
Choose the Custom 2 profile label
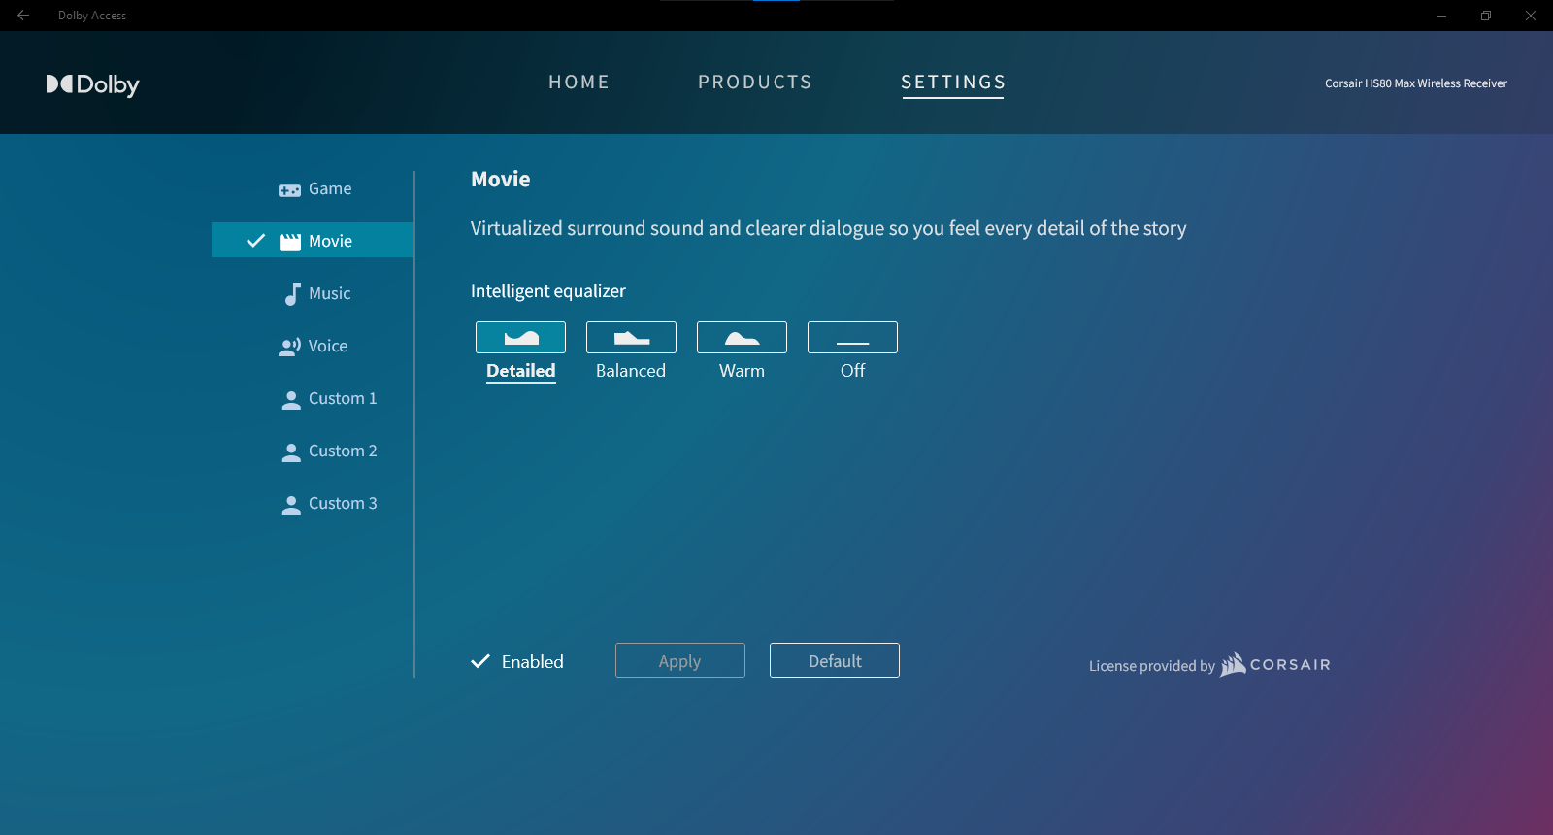(x=343, y=451)
